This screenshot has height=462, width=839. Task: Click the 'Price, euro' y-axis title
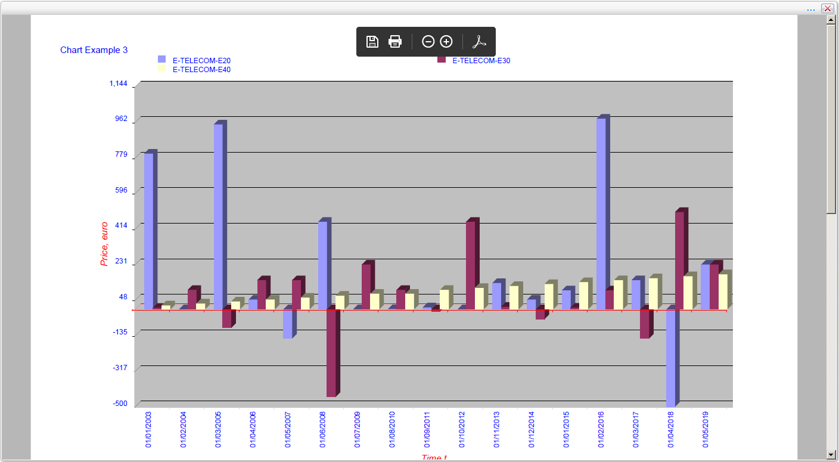point(104,244)
